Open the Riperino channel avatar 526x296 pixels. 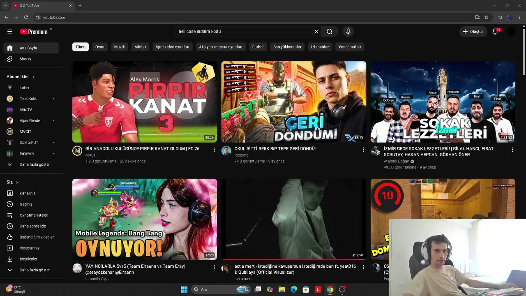click(x=226, y=151)
